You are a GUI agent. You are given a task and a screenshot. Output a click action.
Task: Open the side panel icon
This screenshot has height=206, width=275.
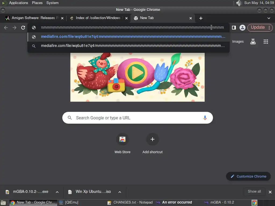[x=234, y=28]
